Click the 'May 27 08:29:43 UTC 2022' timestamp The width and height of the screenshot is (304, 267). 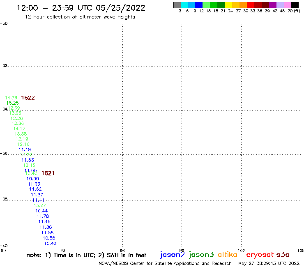(x=269, y=263)
